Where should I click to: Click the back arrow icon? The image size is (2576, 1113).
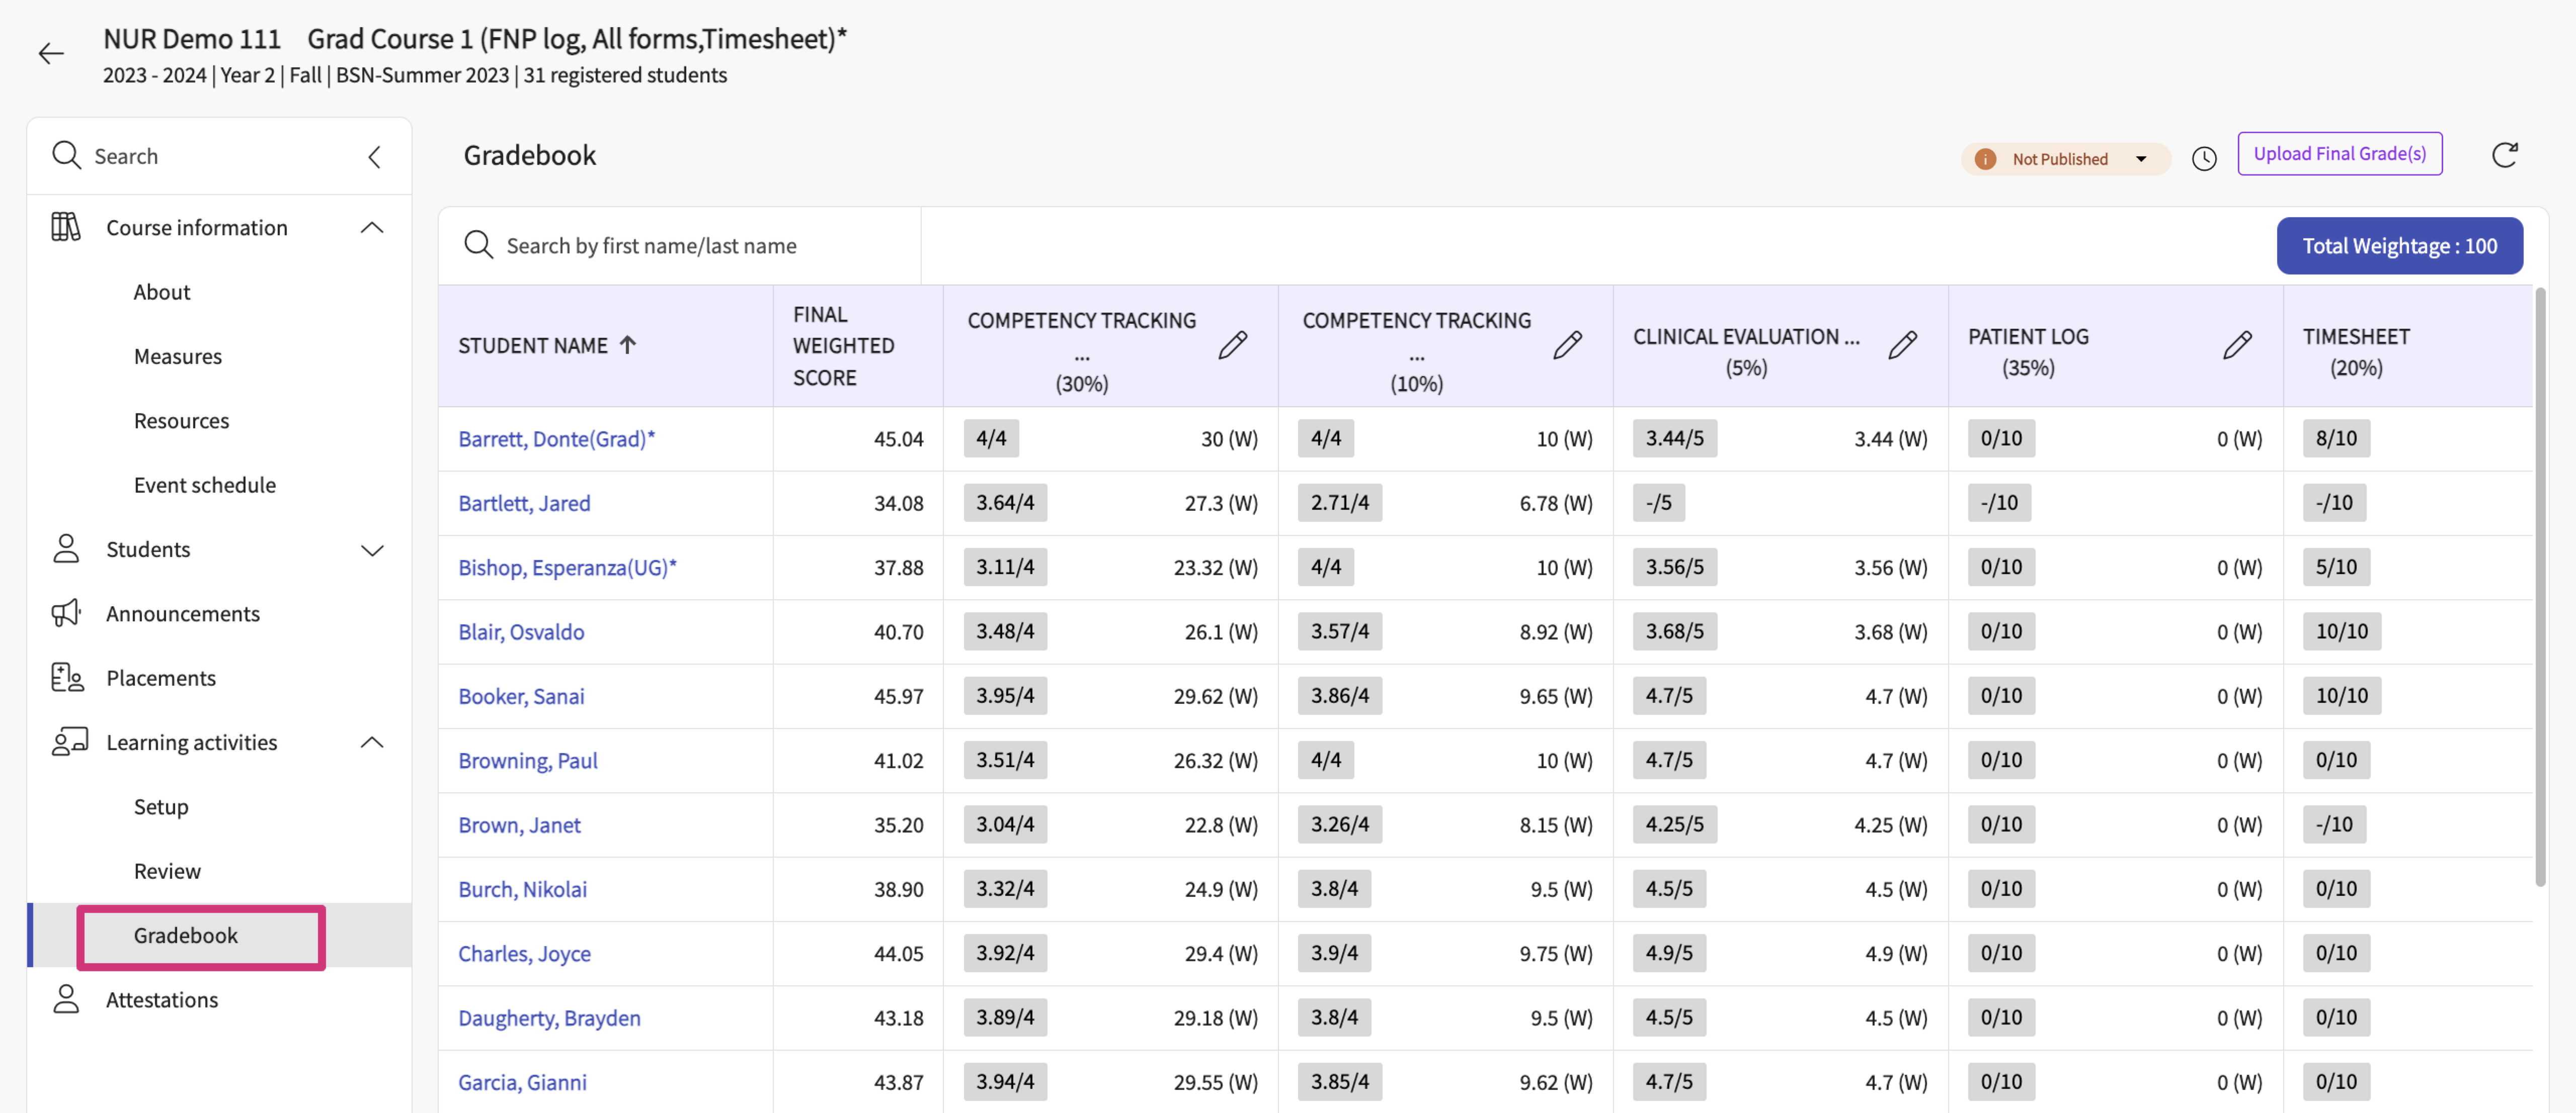coord(51,54)
